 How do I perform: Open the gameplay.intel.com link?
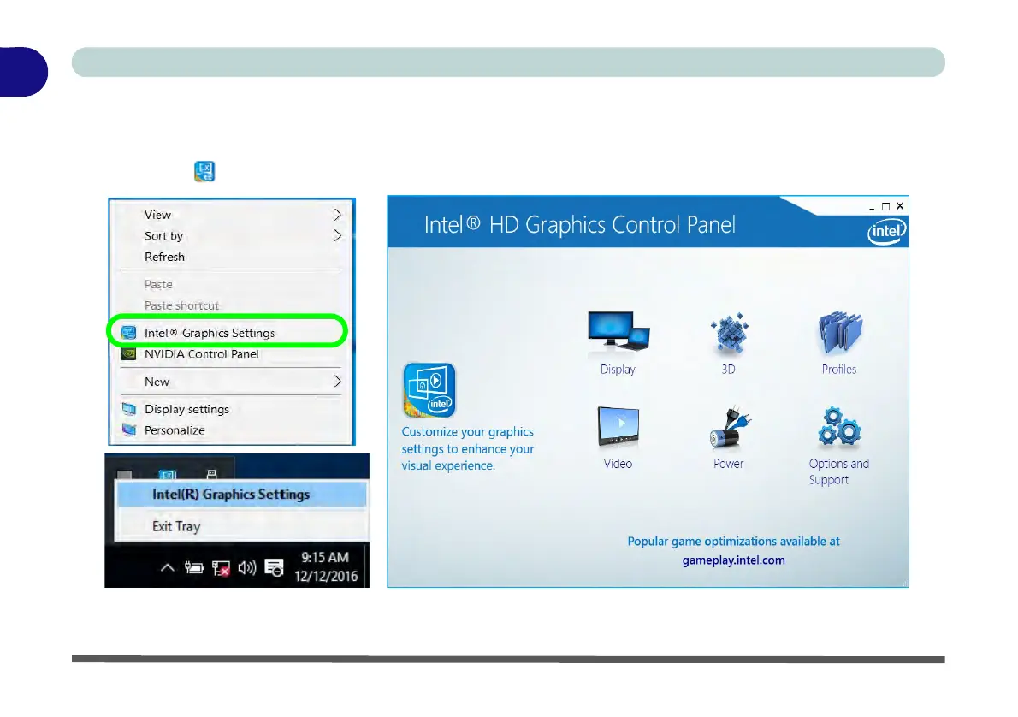[734, 560]
